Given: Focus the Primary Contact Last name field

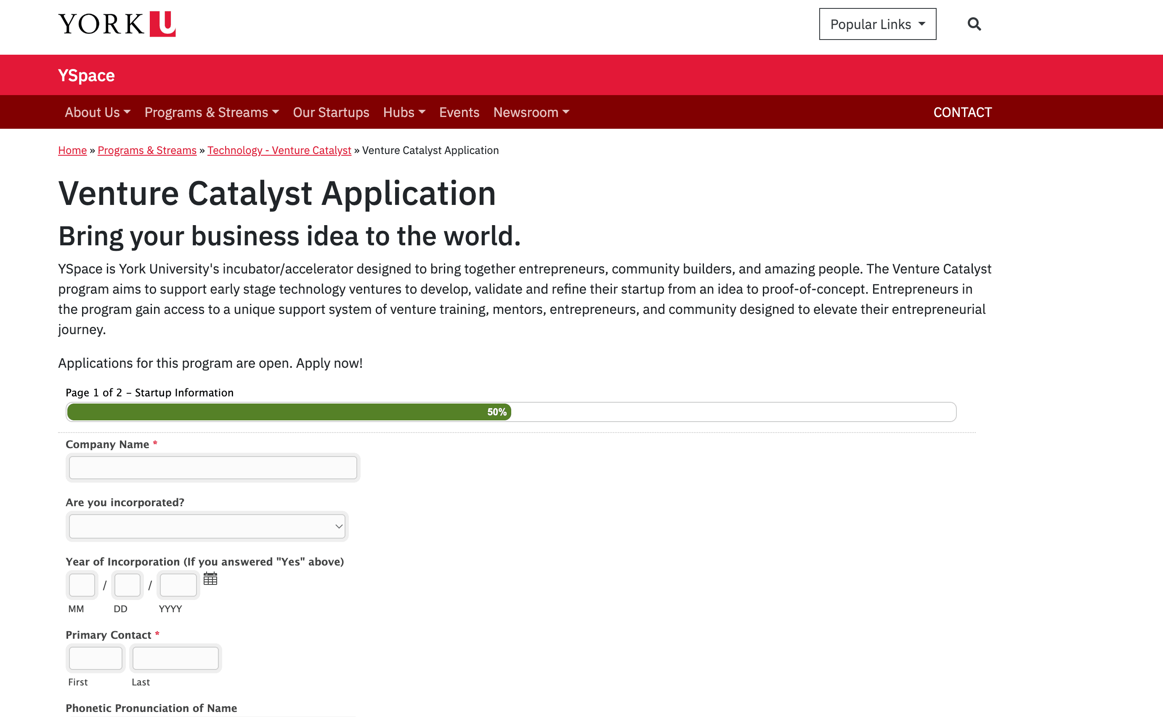Looking at the screenshot, I should [x=175, y=658].
